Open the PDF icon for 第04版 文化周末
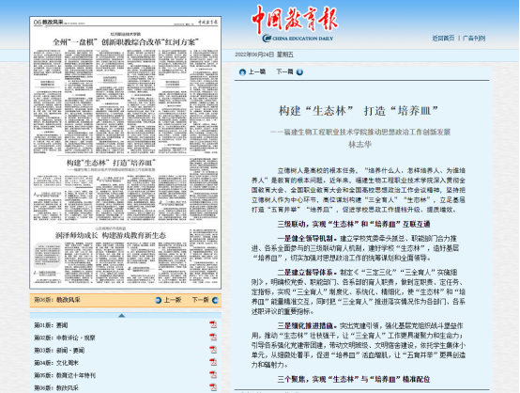The width and height of the screenshot is (520, 393). coord(213,362)
